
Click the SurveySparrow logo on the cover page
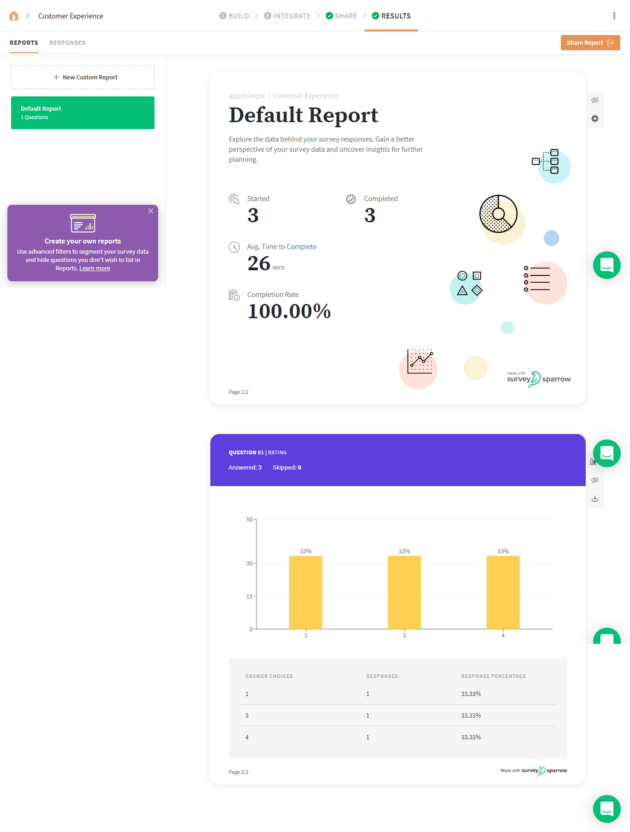[x=538, y=379]
